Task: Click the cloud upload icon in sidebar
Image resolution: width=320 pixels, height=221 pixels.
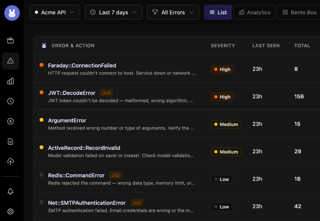Action: click(10, 161)
